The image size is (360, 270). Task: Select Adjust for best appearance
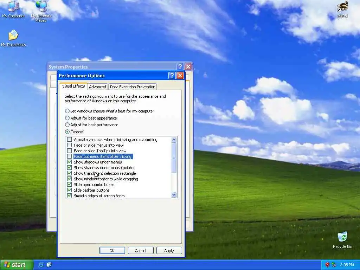click(91, 118)
